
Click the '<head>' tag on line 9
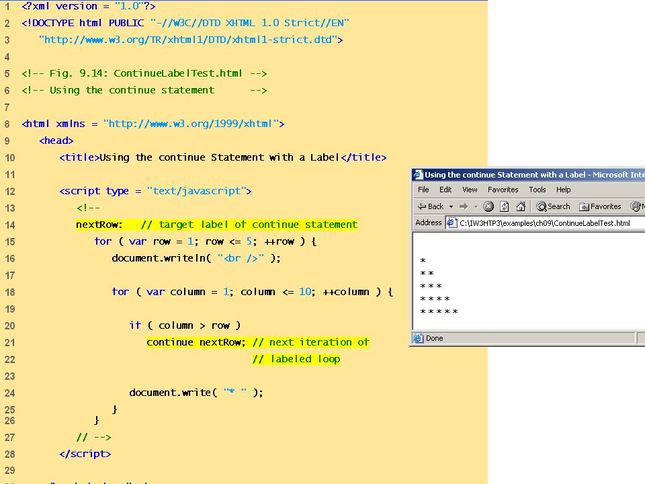click(x=56, y=140)
